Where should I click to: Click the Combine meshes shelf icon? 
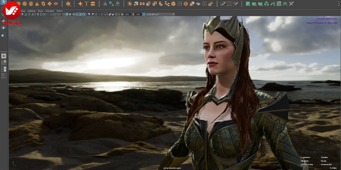(130, 4)
